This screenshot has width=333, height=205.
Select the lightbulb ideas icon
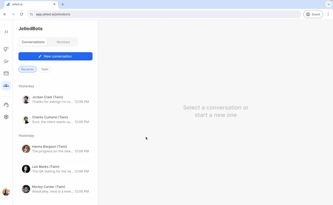[x=6, y=49]
